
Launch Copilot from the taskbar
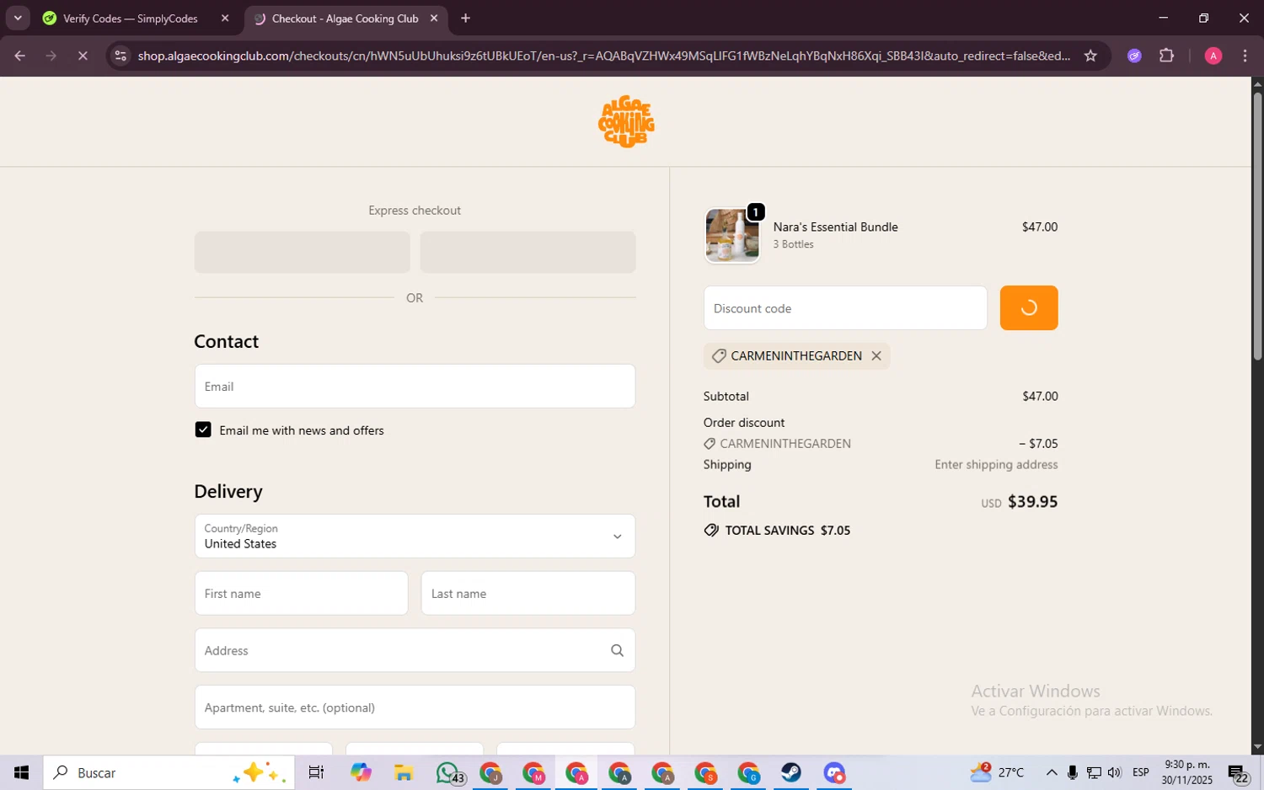coord(361,772)
